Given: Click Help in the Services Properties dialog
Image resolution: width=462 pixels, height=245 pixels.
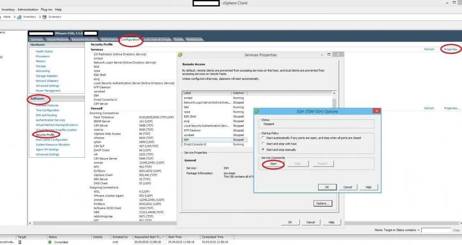Looking at the screenshot, I should [331, 222].
